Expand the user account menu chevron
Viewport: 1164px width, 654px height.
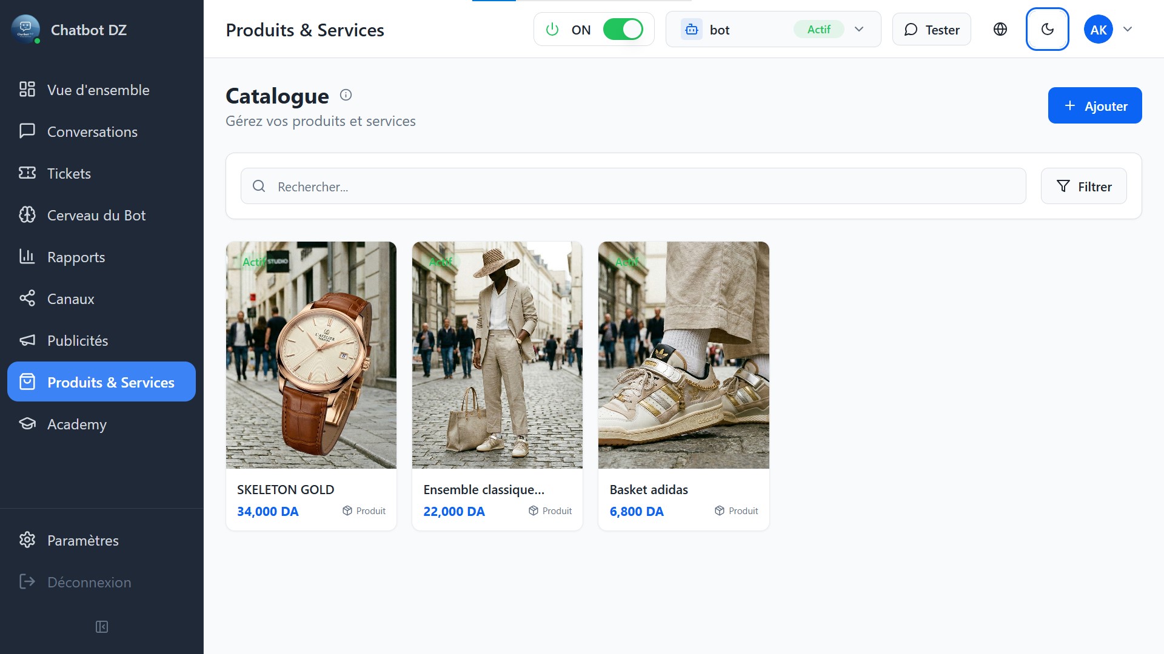pos(1128,29)
